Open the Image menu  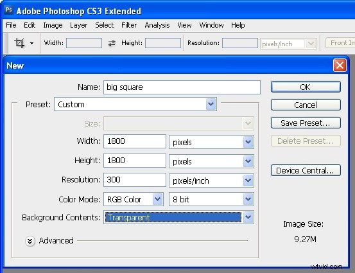[x=53, y=25]
